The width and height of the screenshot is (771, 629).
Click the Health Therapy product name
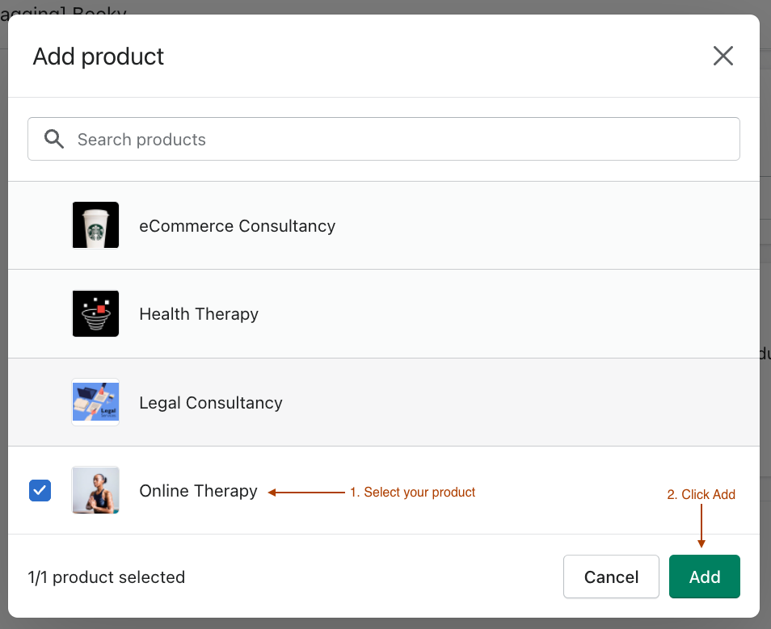click(199, 313)
